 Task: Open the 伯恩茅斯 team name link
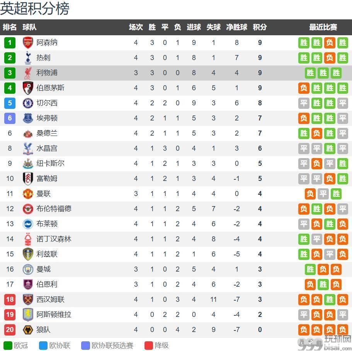click(x=51, y=88)
